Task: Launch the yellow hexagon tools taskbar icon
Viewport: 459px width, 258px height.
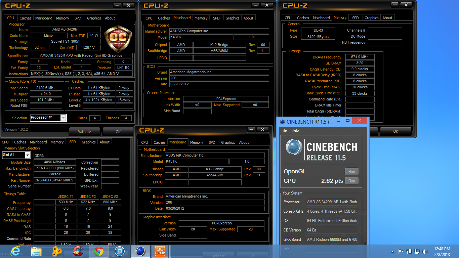Action: point(57,251)
